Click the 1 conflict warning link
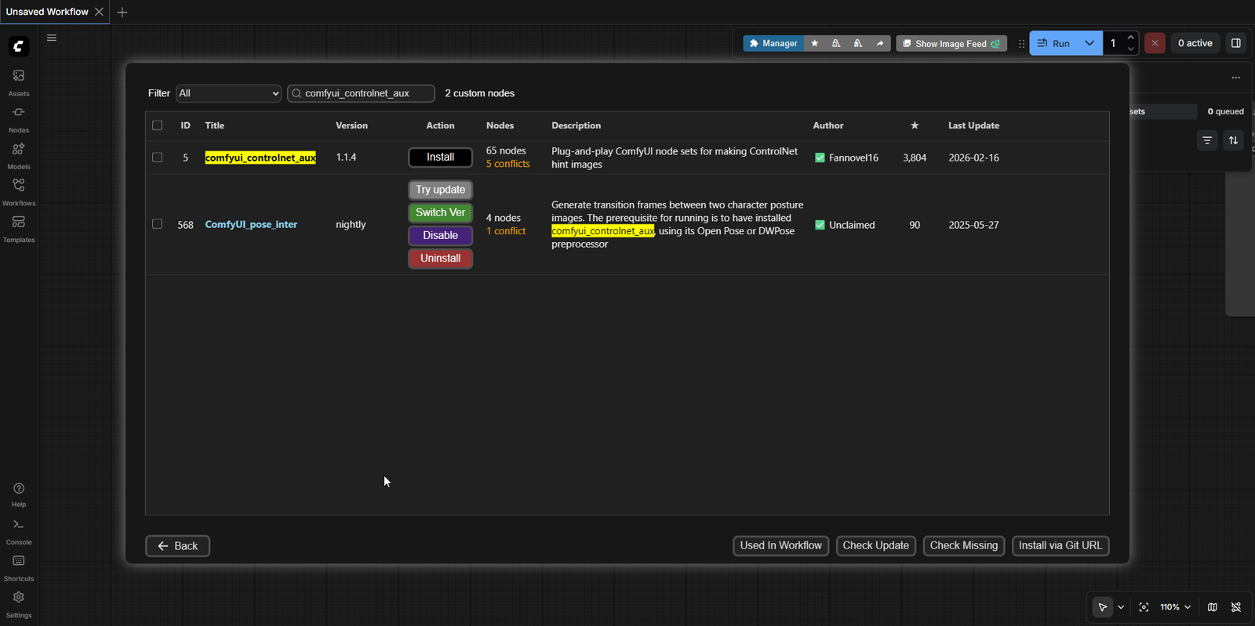 (506, 231)
